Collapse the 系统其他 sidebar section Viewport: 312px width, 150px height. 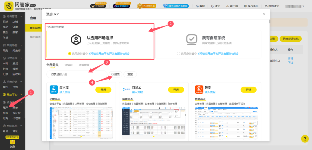pyautogui.click(x=21, y=126)
